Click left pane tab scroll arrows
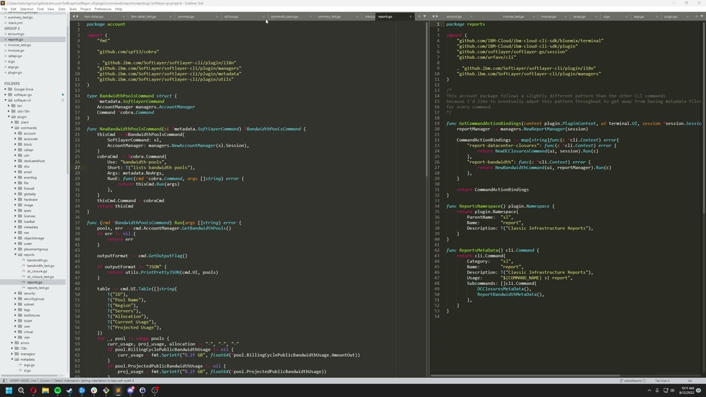The height and width of the screenshot is (397, 706). 75,17
